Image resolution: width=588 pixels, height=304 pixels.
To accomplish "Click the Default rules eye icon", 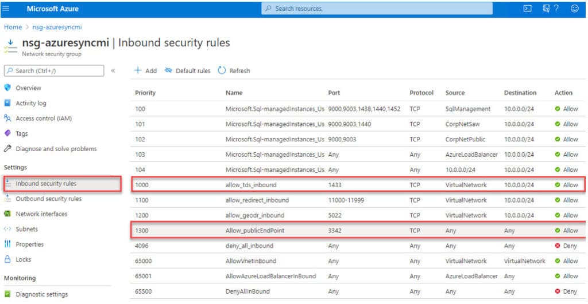I will pyautogui.click(x=168, y=70).
